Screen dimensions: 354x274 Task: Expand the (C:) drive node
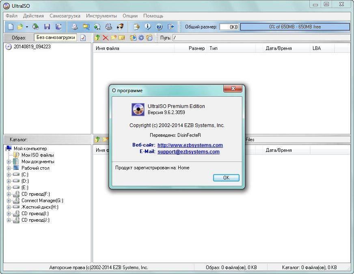[9, 175]
